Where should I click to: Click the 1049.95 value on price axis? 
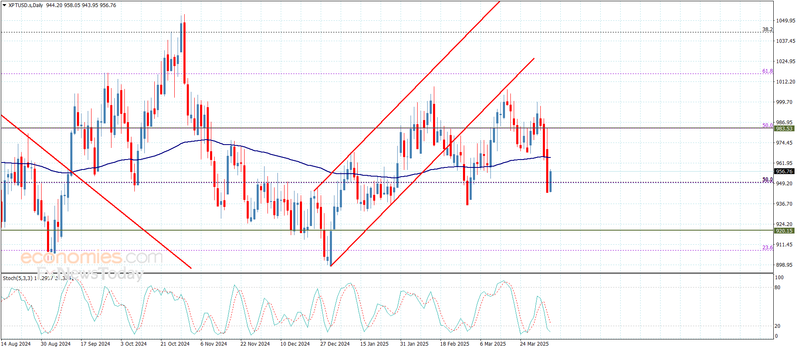click(785, 21)
